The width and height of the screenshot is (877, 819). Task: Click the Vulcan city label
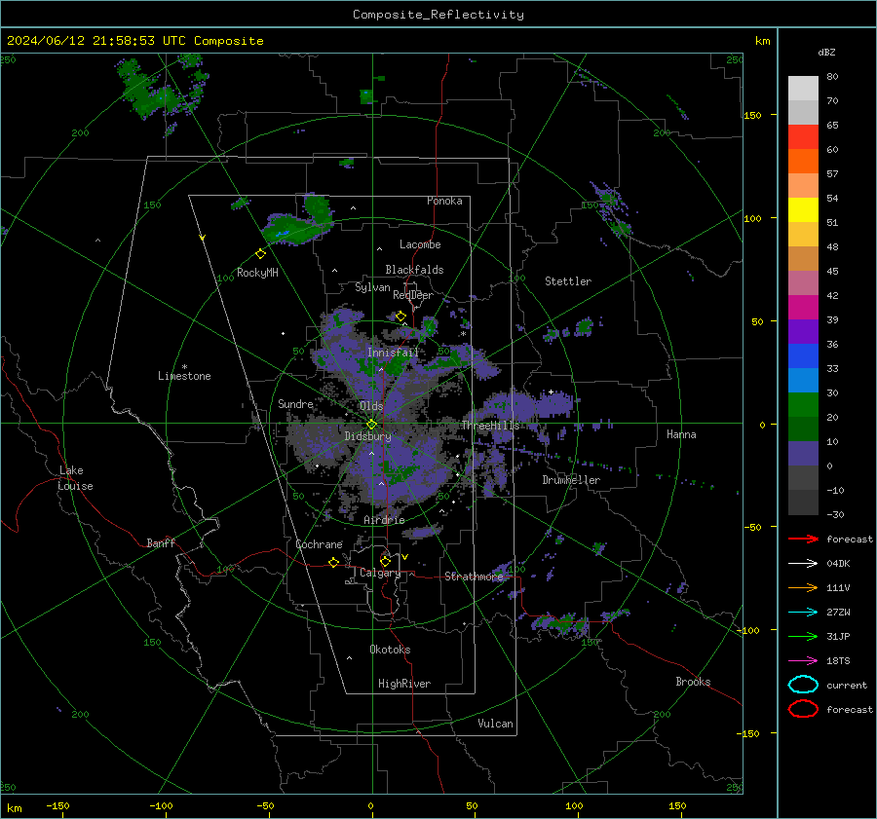(495, 724)
